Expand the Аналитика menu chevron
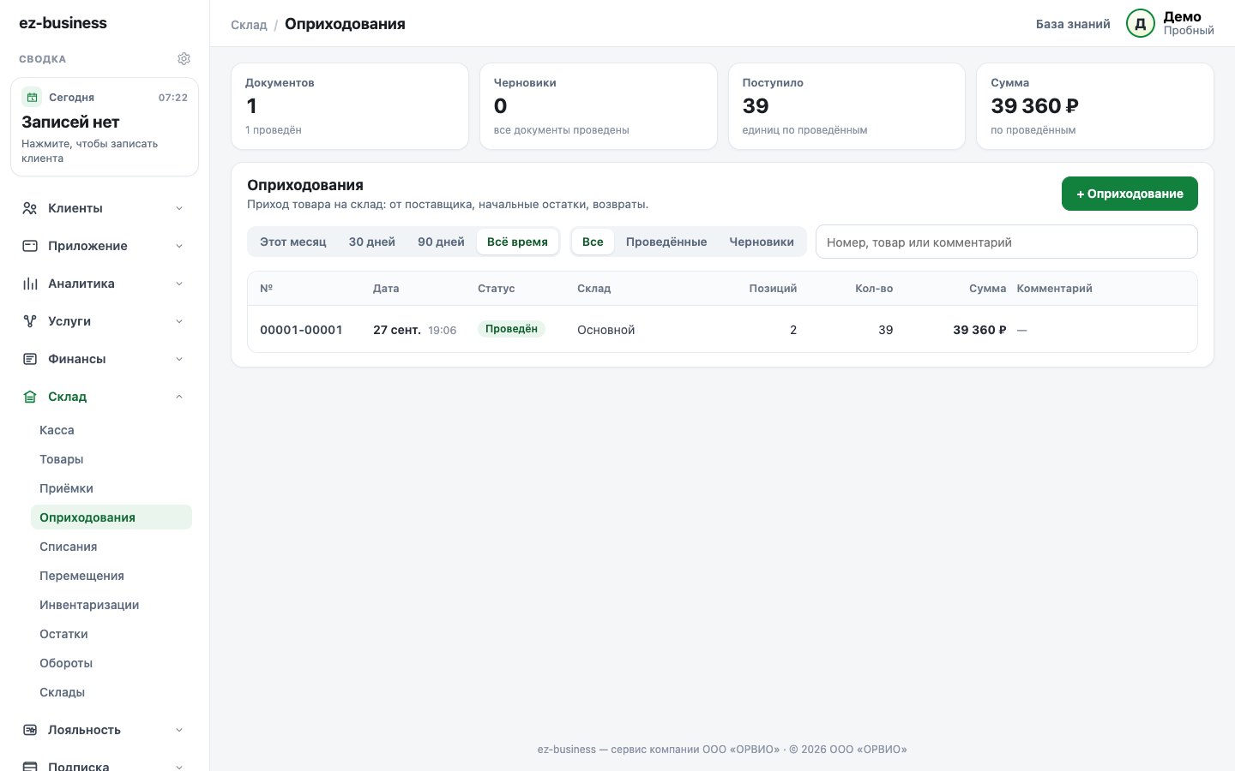This screenshot has width=1235, height=771. coord(179,284)
